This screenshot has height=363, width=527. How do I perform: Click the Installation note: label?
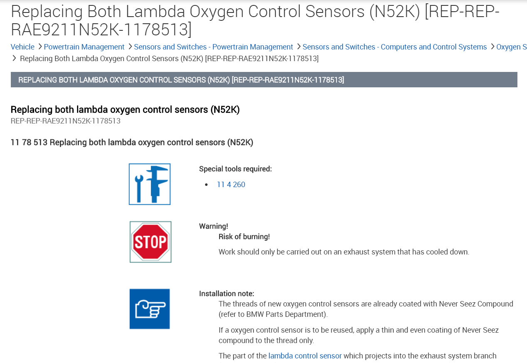click(x=226, y=294)
